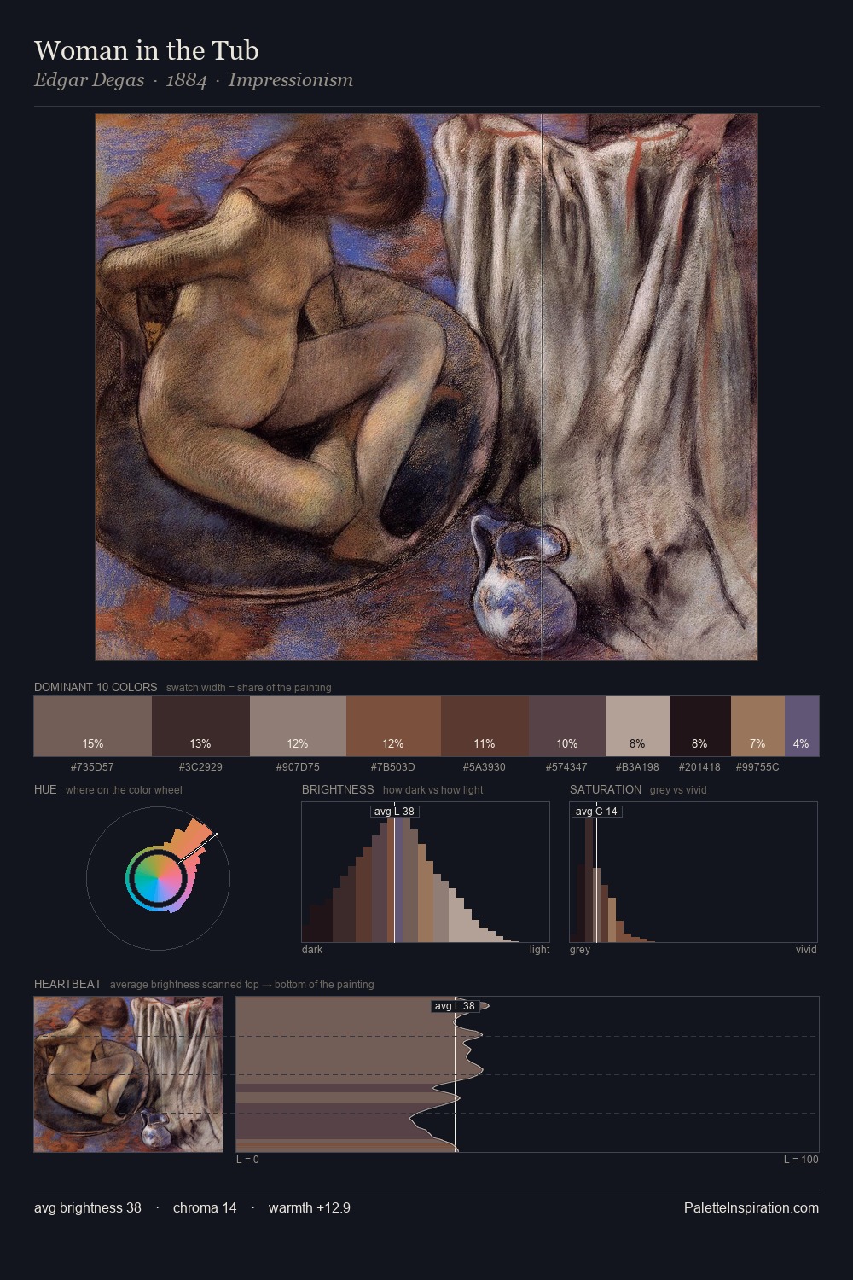Click the #574347 swatch at 10%
The image size is (853, 1280).
click(x=567, y=726)
